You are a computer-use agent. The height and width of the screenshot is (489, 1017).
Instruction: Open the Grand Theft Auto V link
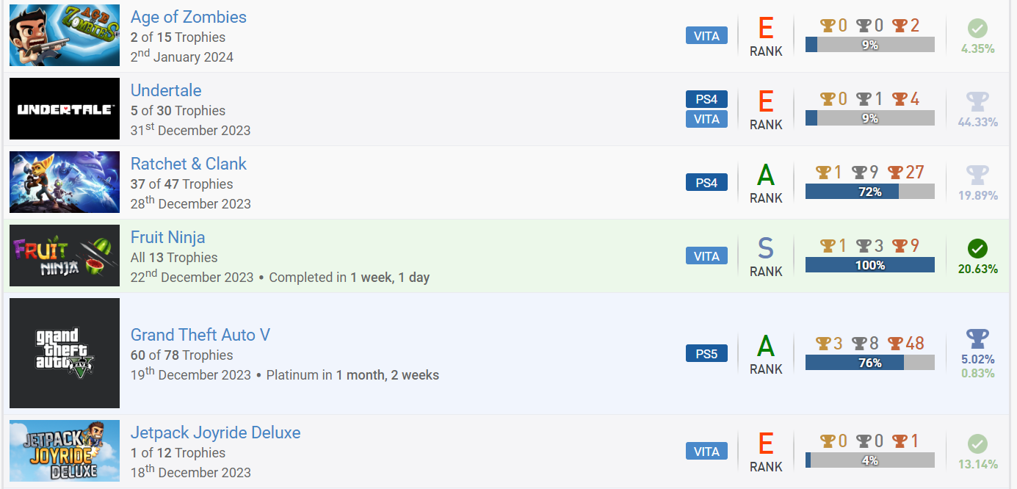[200, 335]
